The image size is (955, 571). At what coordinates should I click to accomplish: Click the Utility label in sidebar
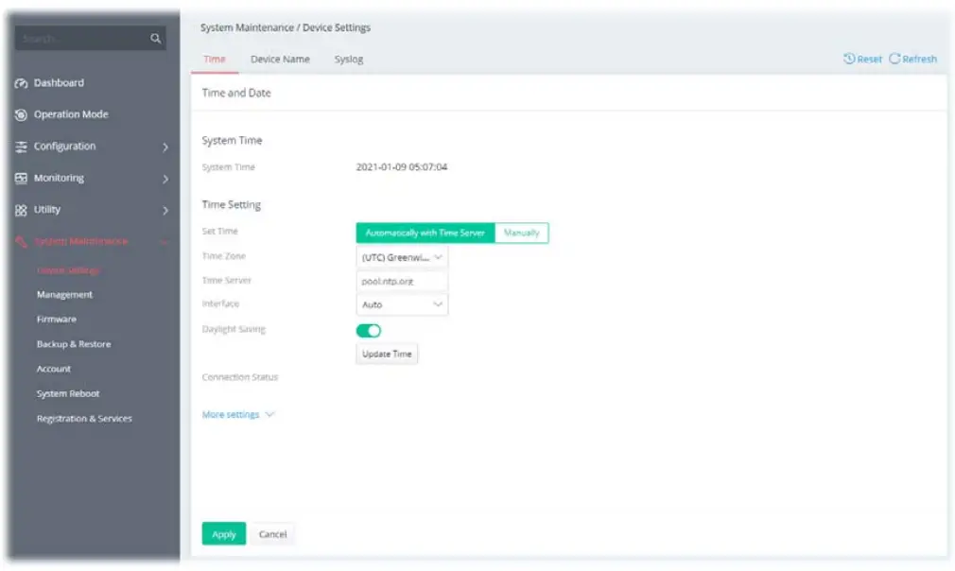click(47, 210)
